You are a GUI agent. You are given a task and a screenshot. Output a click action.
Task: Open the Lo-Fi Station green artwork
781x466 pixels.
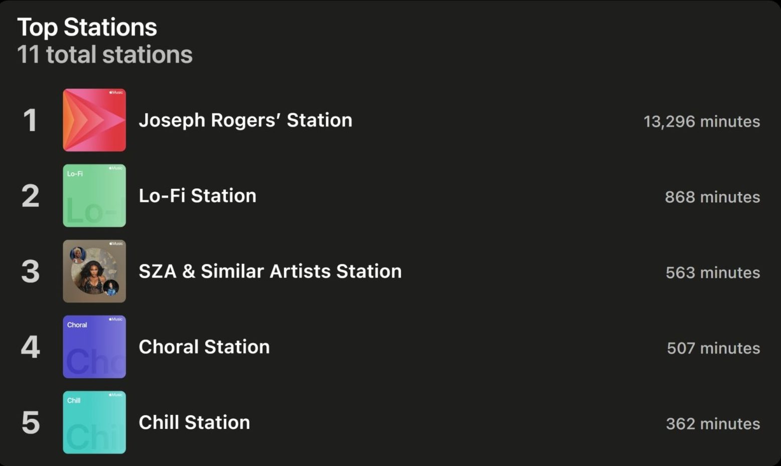tap(94, 196)
